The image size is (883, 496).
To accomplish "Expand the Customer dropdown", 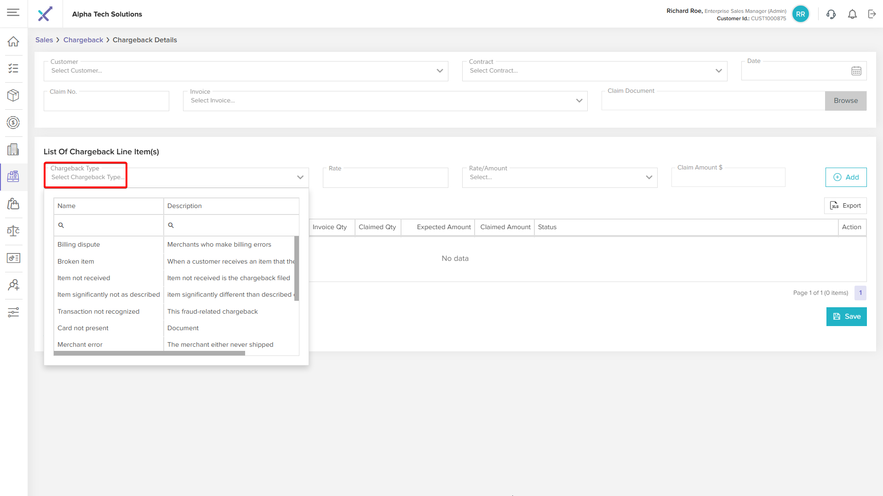I will [x=440, y=71].
